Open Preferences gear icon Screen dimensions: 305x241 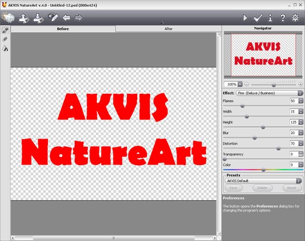pyautogui.click(x=295, y=17)
